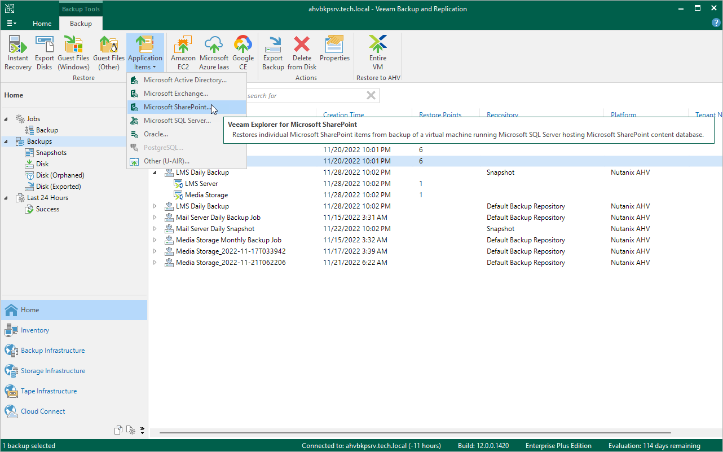Clear the search box with X
This screenshot has width=723, height=452.
point(371,96)
